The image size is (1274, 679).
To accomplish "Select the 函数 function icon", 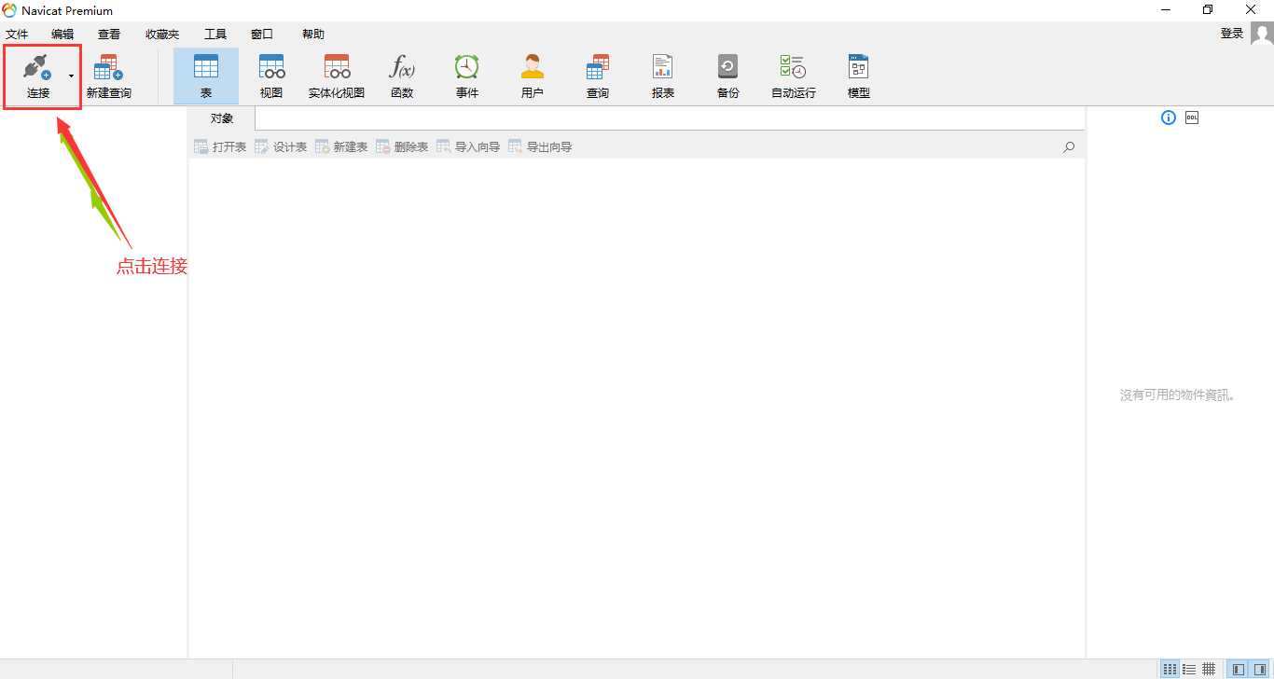I will 402,67.
